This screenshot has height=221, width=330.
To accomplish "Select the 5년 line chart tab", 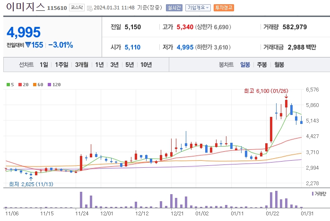I will click(x=130, y=65).
